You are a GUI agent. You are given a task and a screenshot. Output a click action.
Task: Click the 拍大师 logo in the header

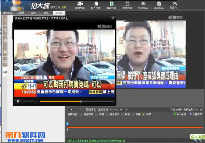coord(40,6)
